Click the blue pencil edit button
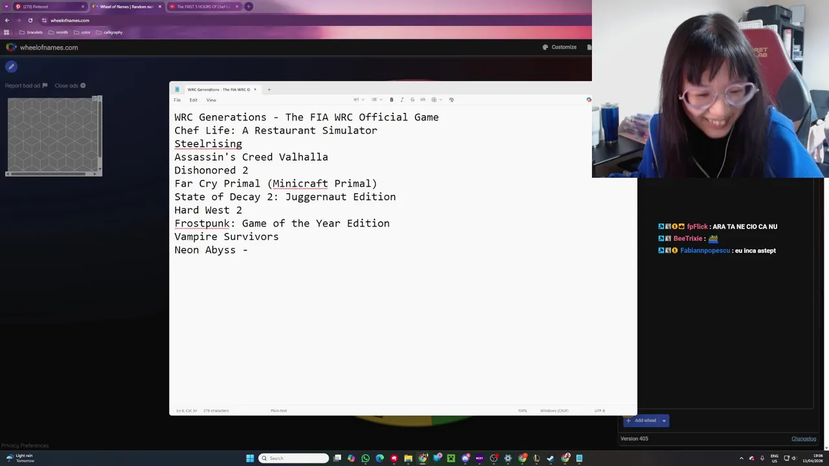Screen dimensions: 829x466 click(11, 67)
